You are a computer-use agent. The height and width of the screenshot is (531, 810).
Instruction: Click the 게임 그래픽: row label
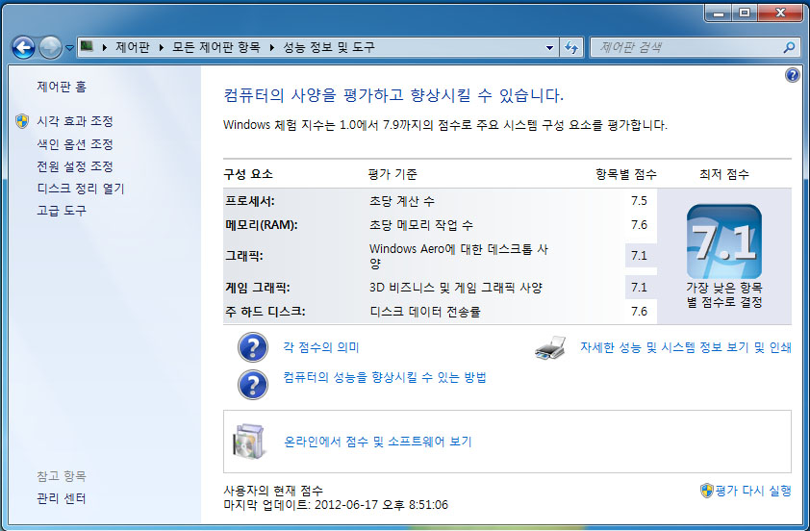[x=257, y=288]
